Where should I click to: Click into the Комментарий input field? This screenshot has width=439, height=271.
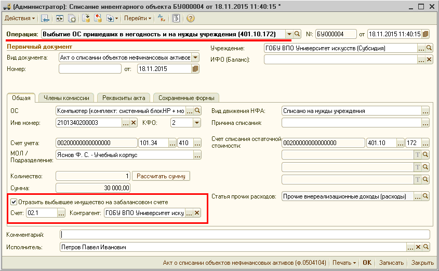pyautogui.click(x=244, y=235)
